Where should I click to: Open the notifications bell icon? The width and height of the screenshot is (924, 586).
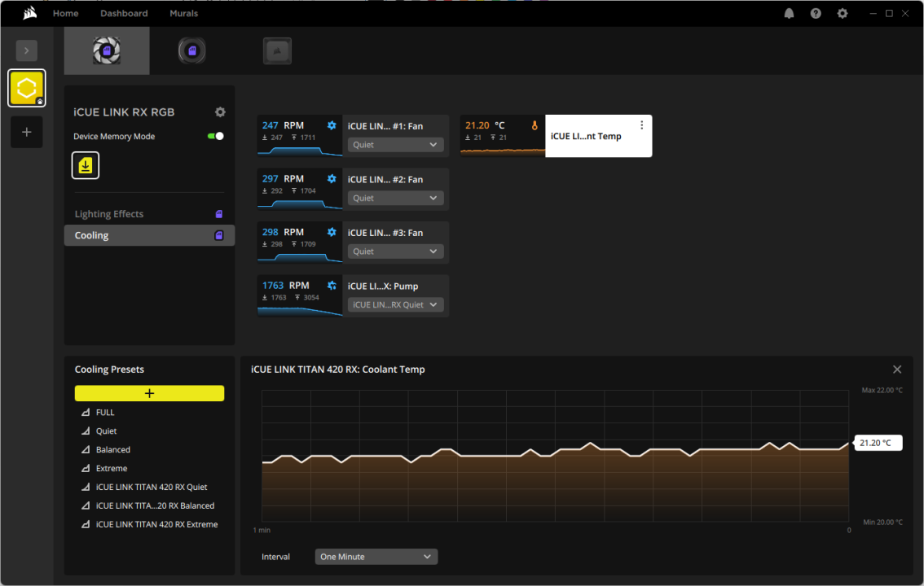click(789, 13)
